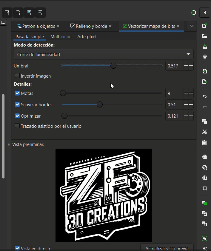This screenshot has height=251, width=211.
Task: Click the Motas slider handle
Action: pyautogui.click(x=63, y=93)
